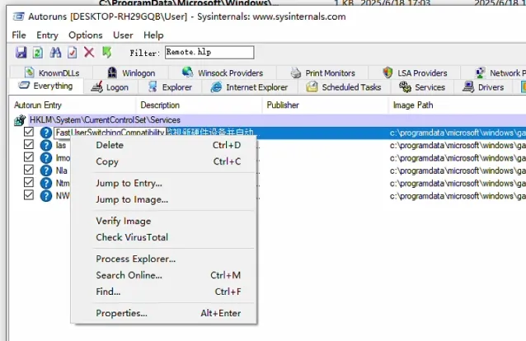526x341 pixels.
Task: Click question mark icon of FastUserSwitchingCompatibility row
Action: [46, 133]
